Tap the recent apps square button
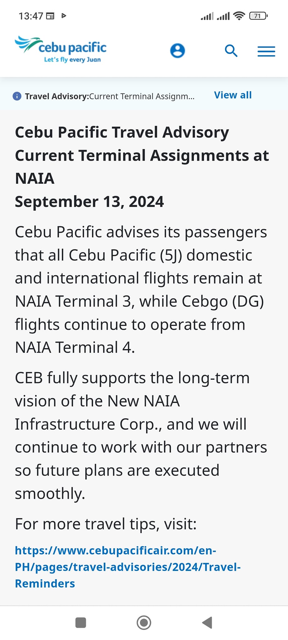 [81, 622]
